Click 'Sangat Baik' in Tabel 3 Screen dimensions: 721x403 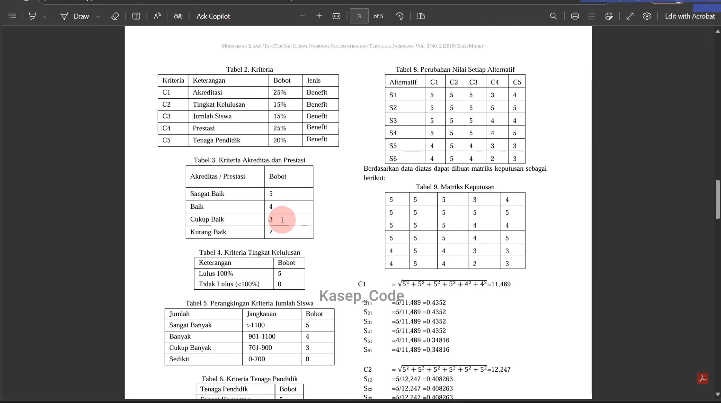(x=207, y=194)
